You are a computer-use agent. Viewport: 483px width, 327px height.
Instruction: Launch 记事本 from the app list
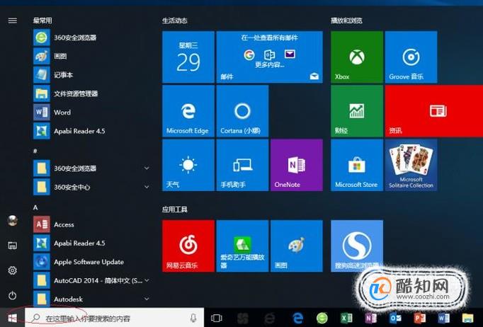[x=92, y=75]
